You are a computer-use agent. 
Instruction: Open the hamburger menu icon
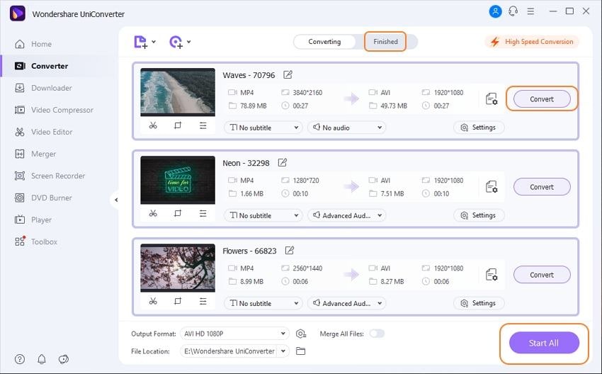tap(530, 11)
